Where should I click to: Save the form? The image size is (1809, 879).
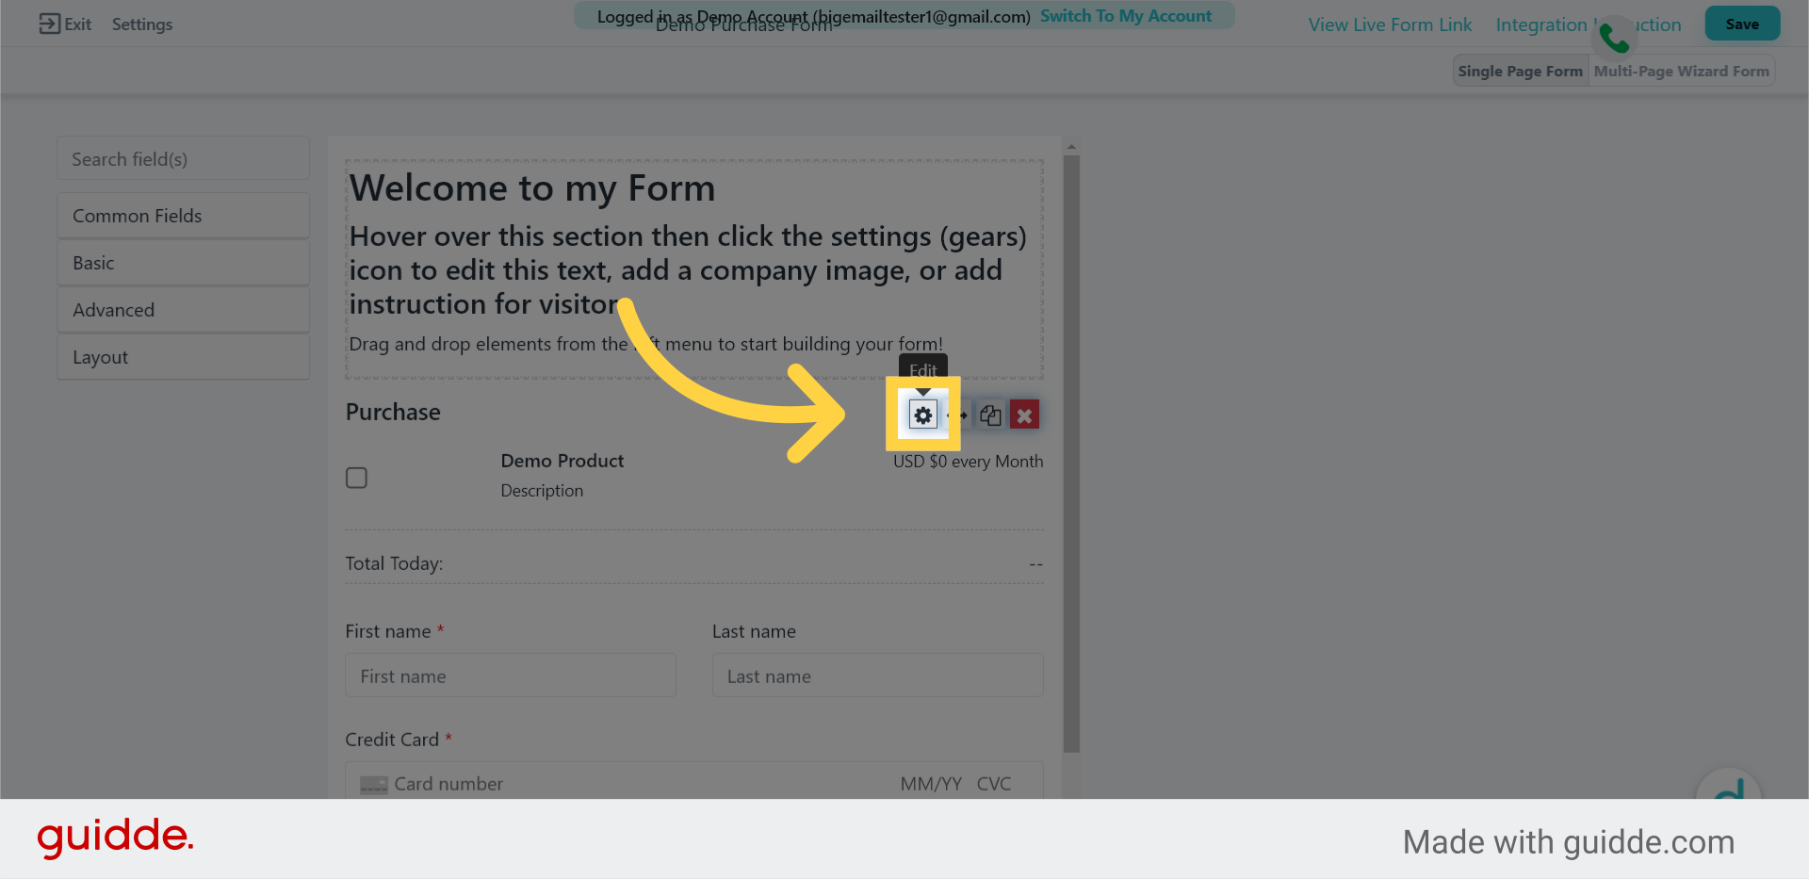(x=1742, y=24)
